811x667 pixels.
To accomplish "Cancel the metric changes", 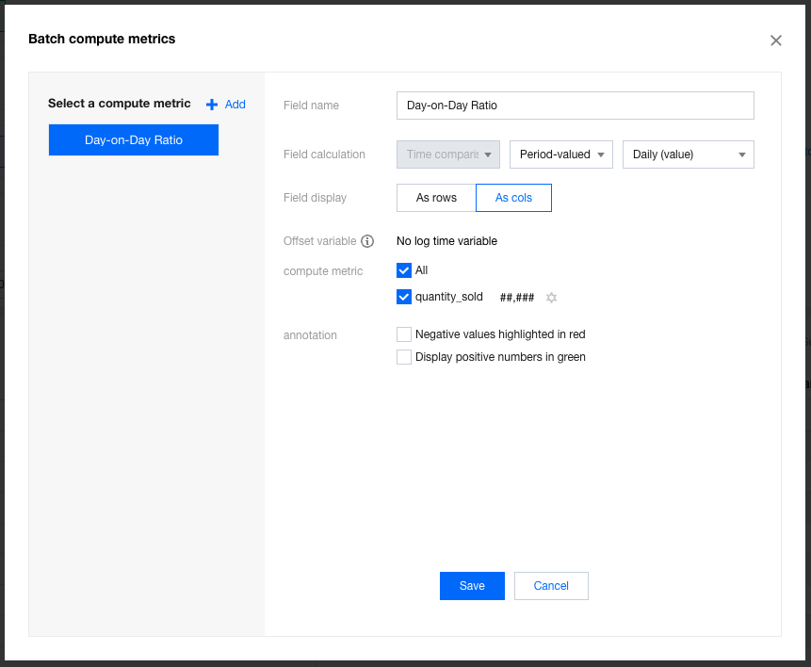I will click(551, 586).
